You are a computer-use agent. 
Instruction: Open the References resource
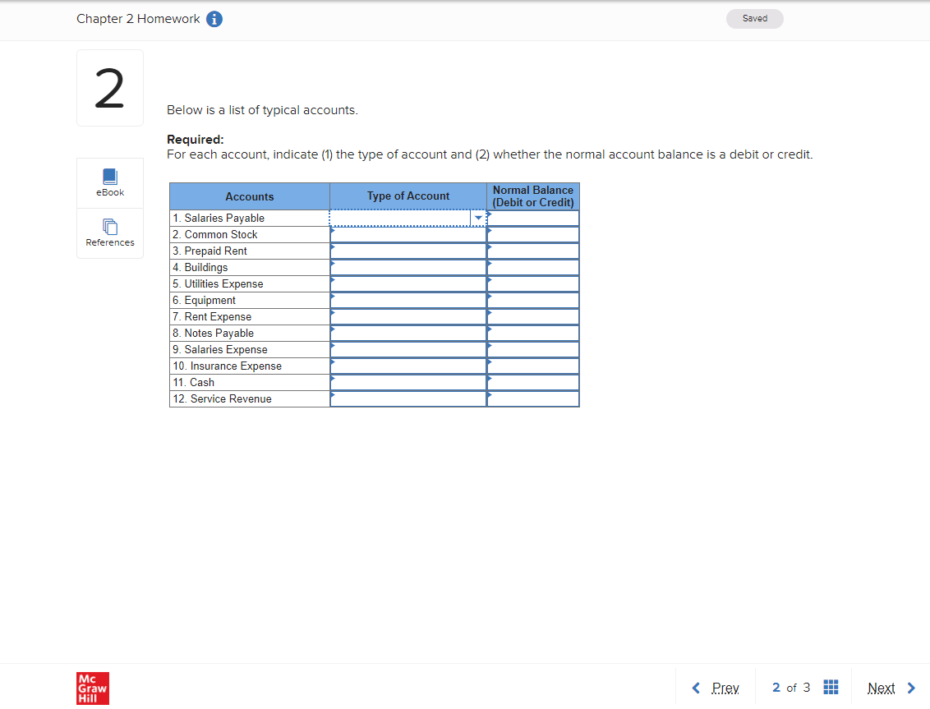(110, 232)
